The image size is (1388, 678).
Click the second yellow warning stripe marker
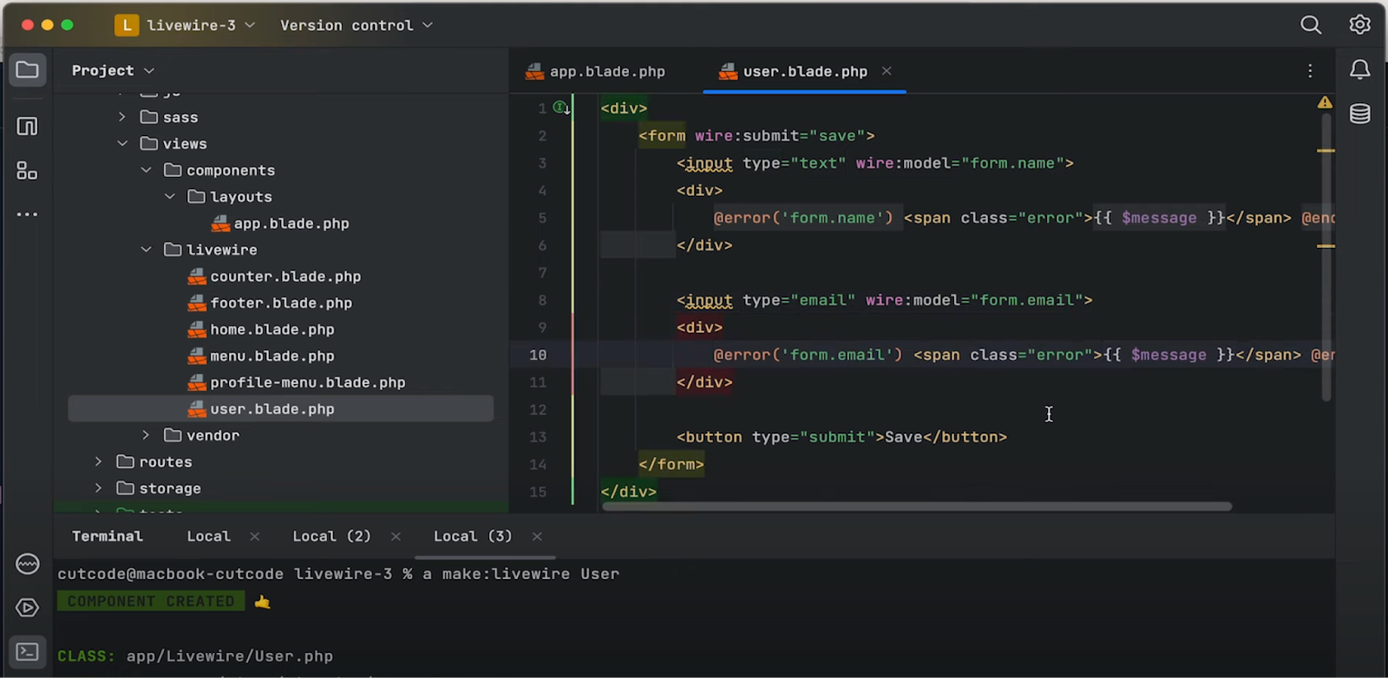1326,246
